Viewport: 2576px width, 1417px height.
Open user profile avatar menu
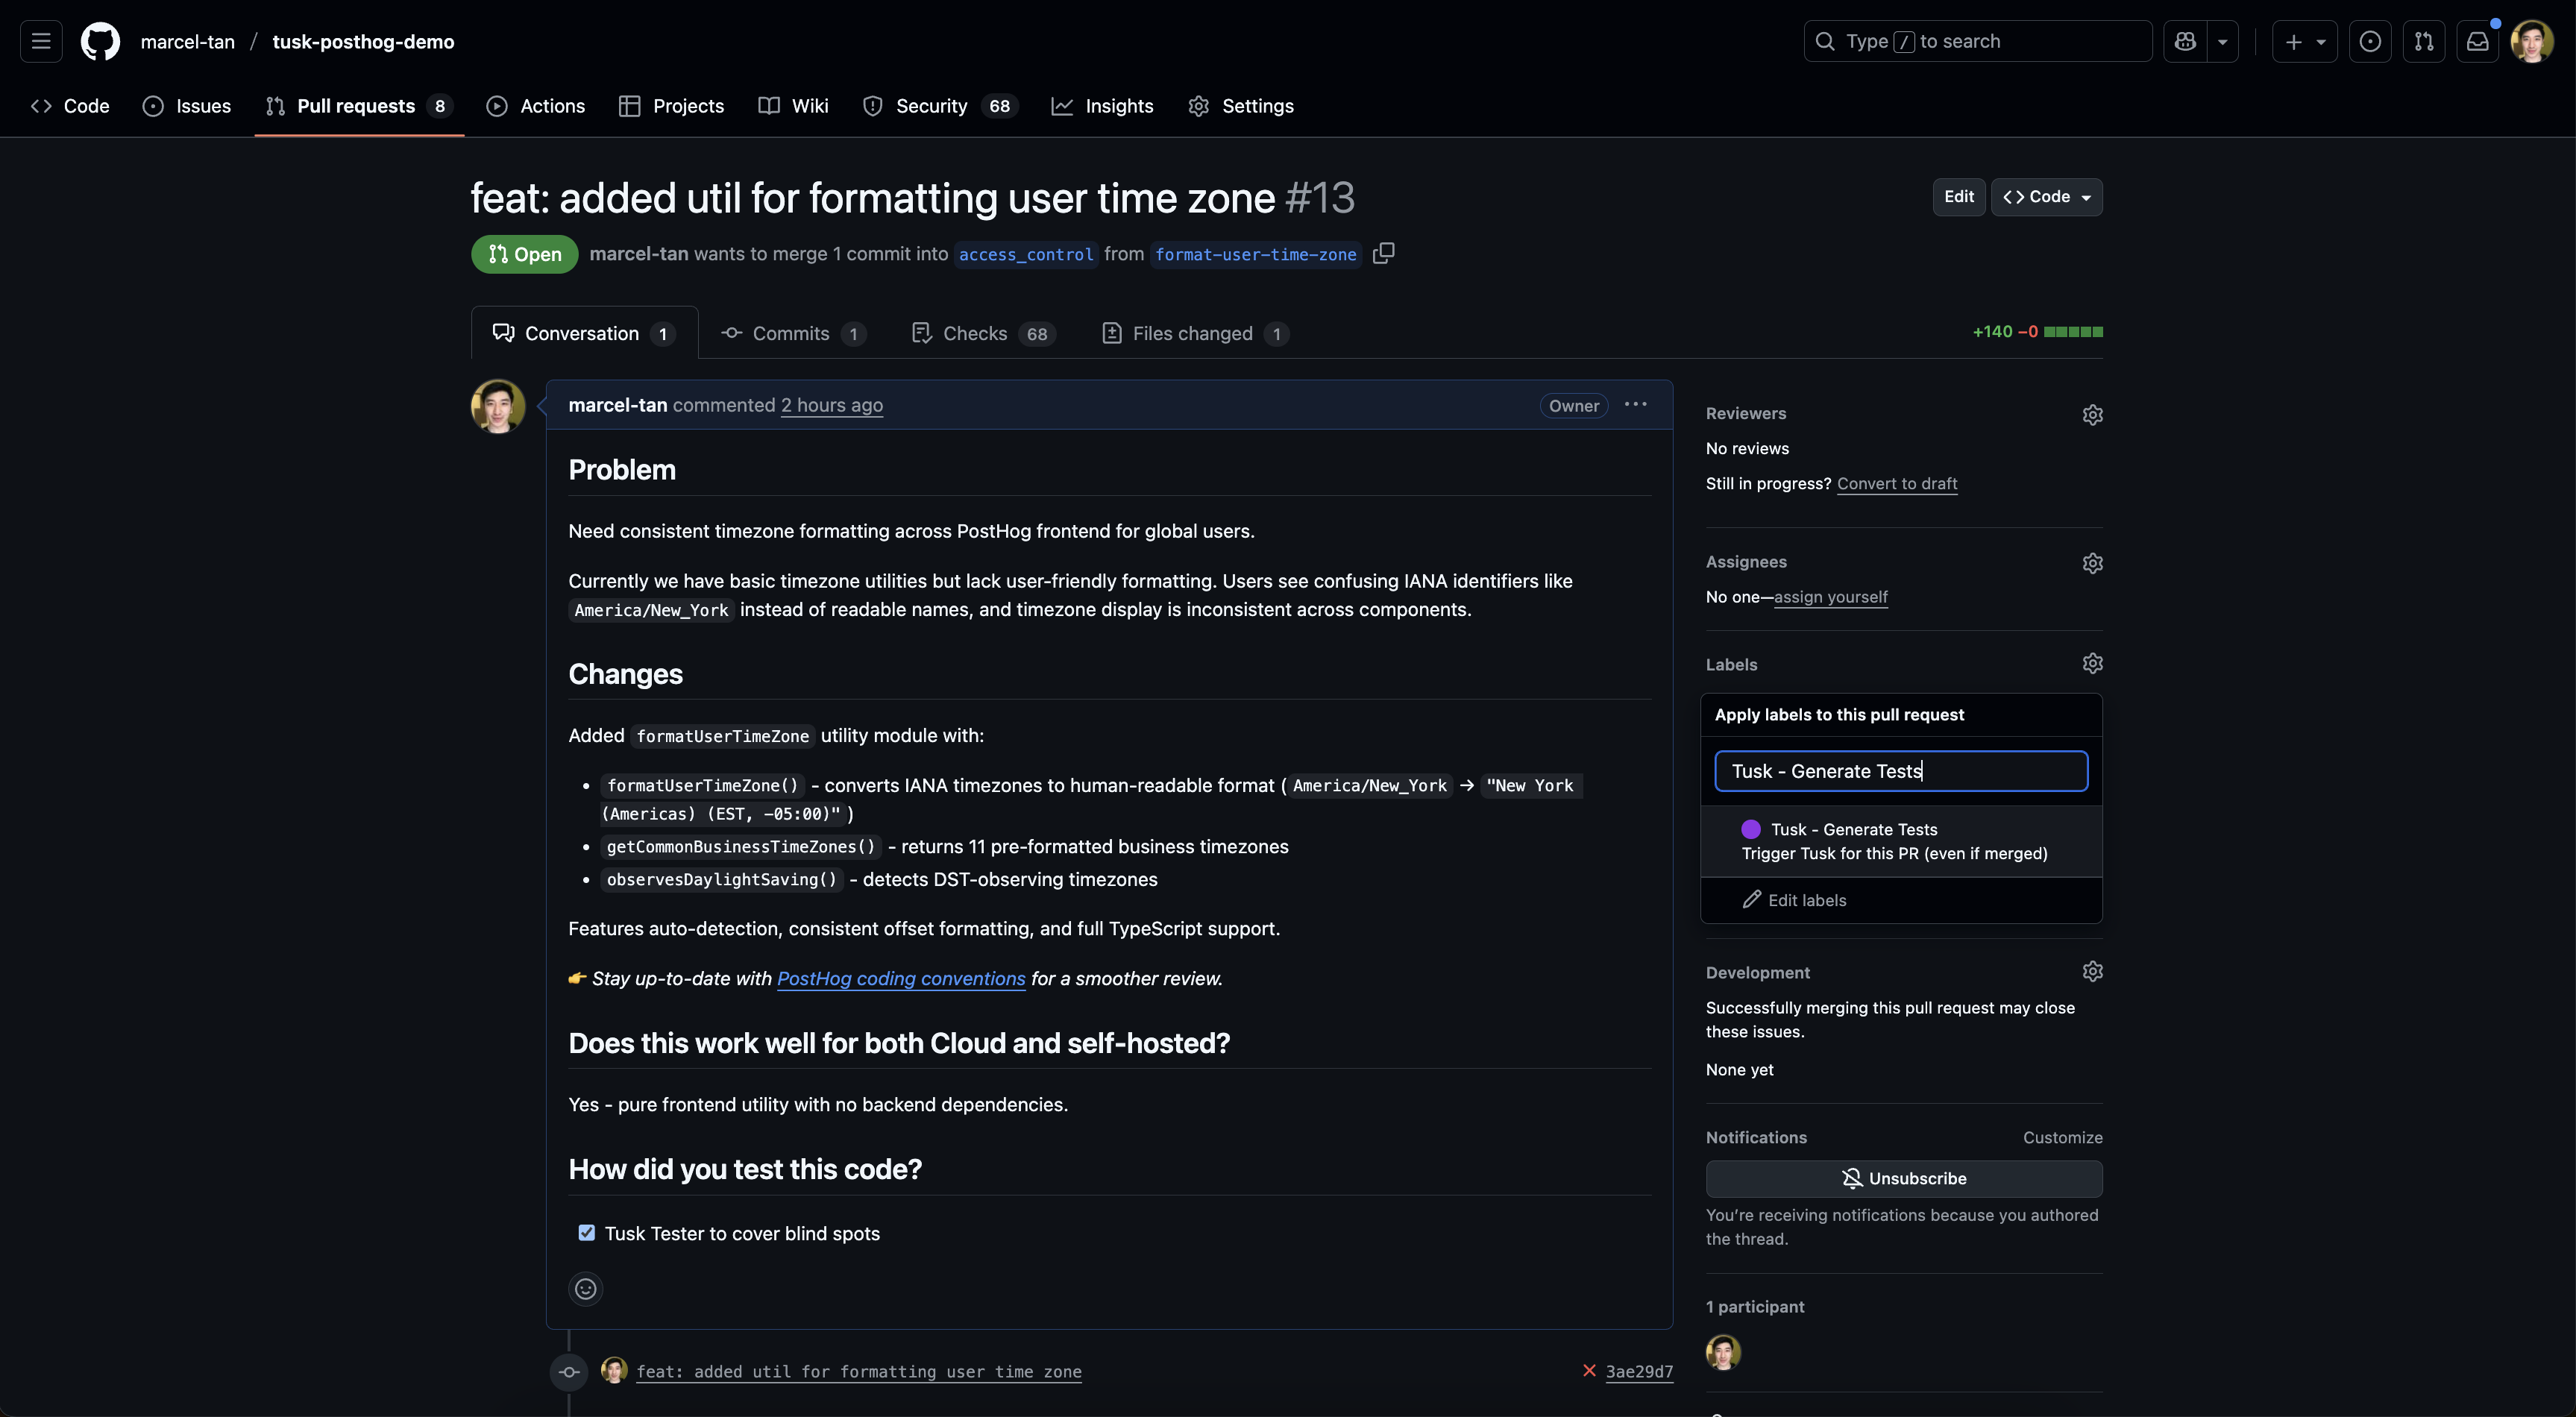coord(2532,41)
